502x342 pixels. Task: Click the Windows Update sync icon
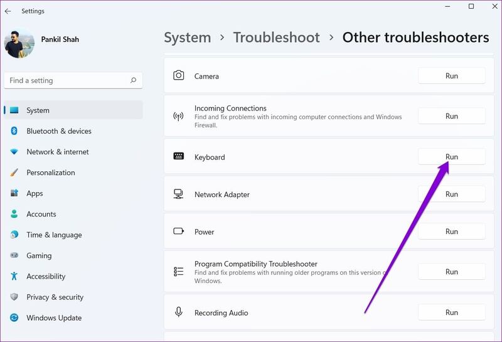pyautogui.click(x=14, y=318)
